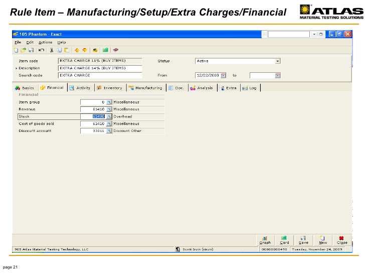The width and height of the screenshot is (365, 274).
Task: Switch to the Extra tab
Action: click(228, 88)
